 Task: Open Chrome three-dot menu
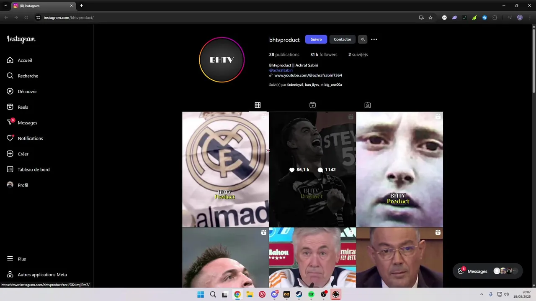click(529, 18)
